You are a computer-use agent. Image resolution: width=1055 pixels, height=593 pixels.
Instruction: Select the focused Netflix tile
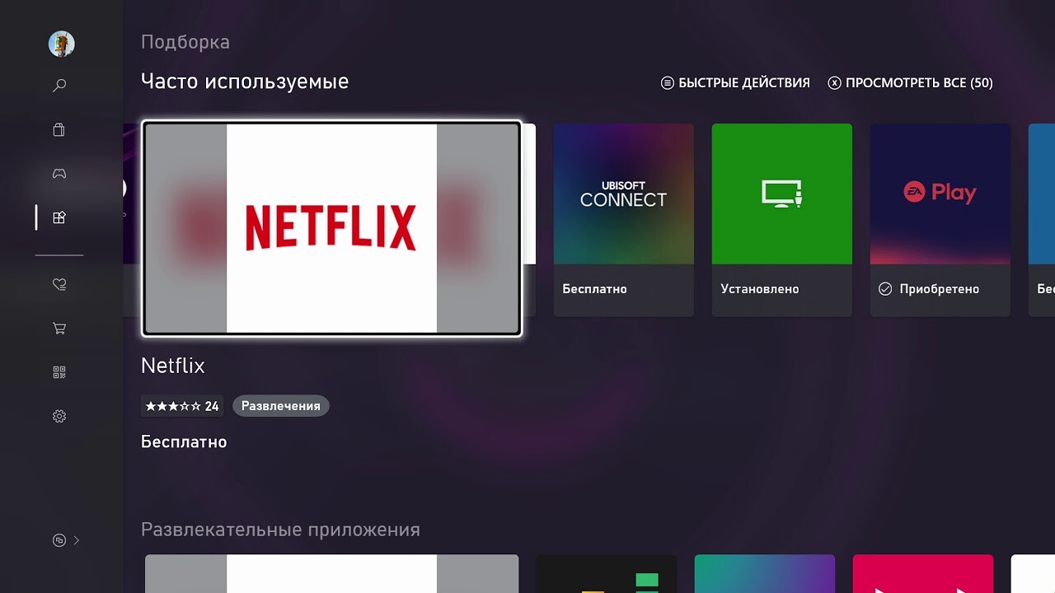click(x=332, y=228)
